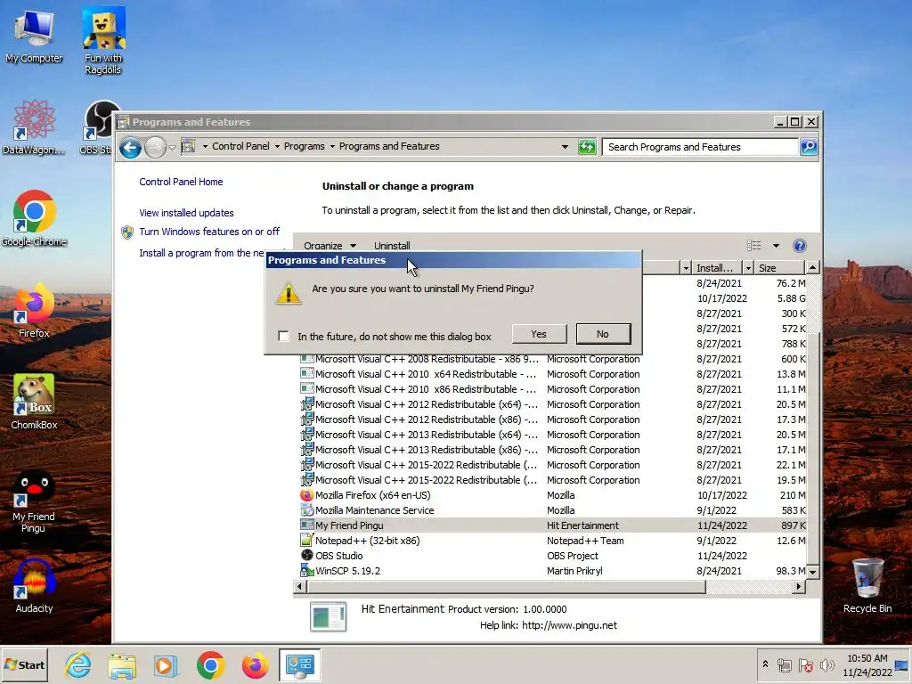Open Installed On column filter dropdown
Viewport: 912px width, 684px height.
click(748, 268)
